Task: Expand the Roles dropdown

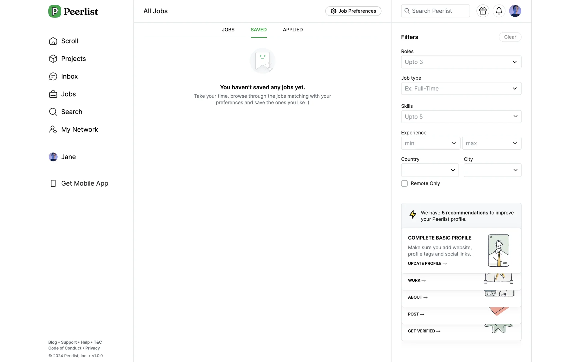Action: (461, 62)
